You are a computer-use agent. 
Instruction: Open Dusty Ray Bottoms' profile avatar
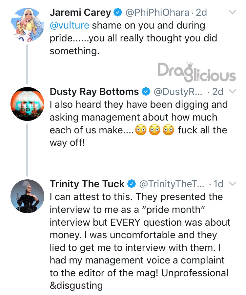coord(28,104)
